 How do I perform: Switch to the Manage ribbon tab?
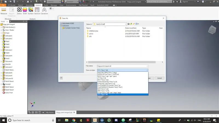(x=54, y=5)
